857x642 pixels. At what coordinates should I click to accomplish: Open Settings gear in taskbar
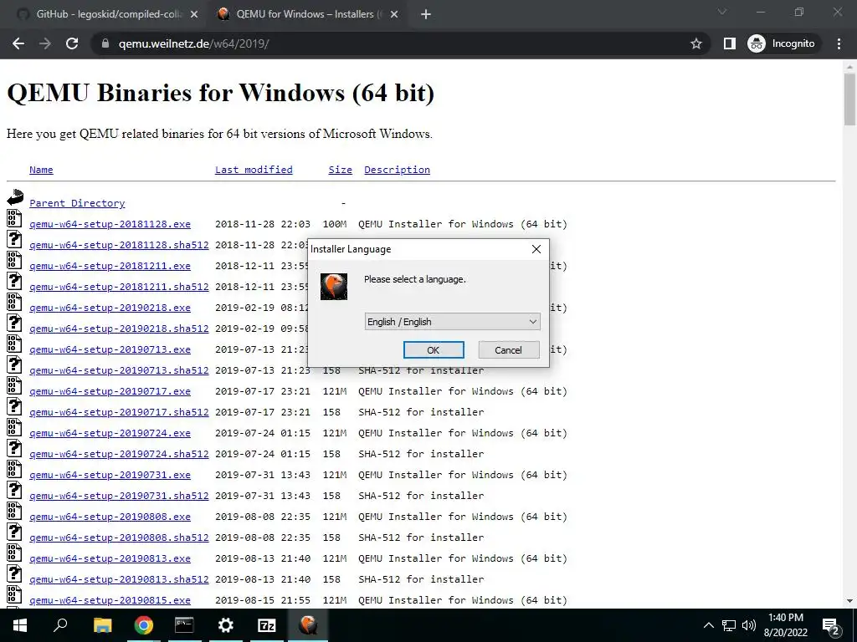(x=225, y=625)
